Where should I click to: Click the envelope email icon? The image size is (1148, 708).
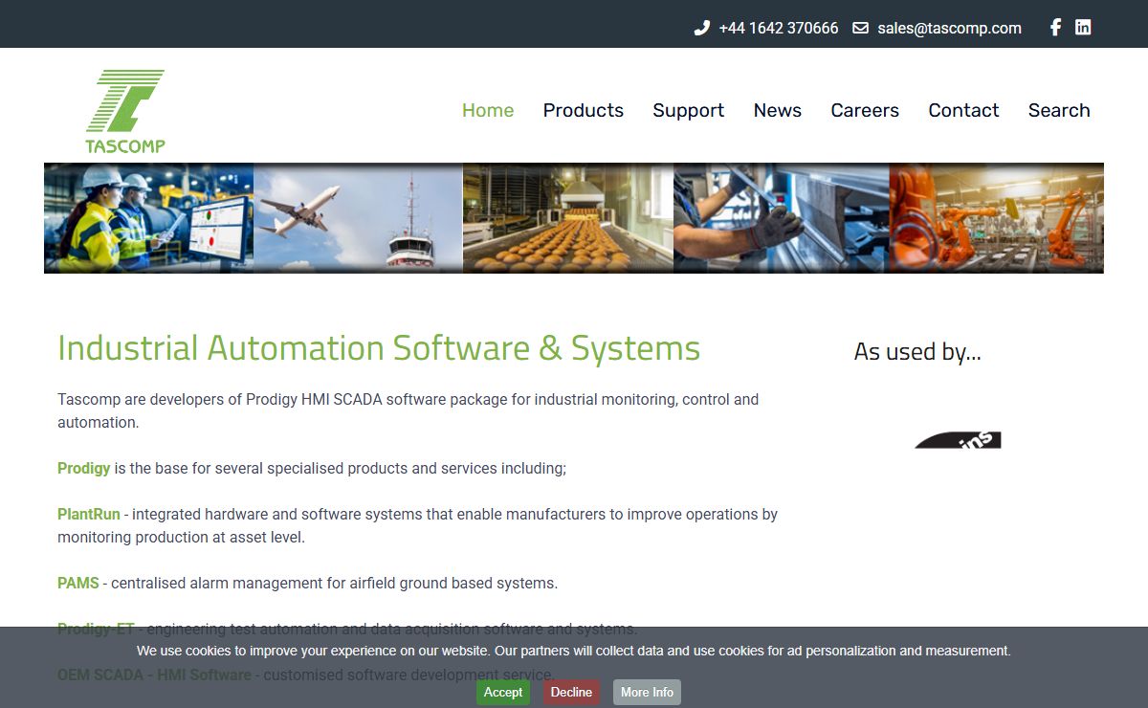point(860,28)
